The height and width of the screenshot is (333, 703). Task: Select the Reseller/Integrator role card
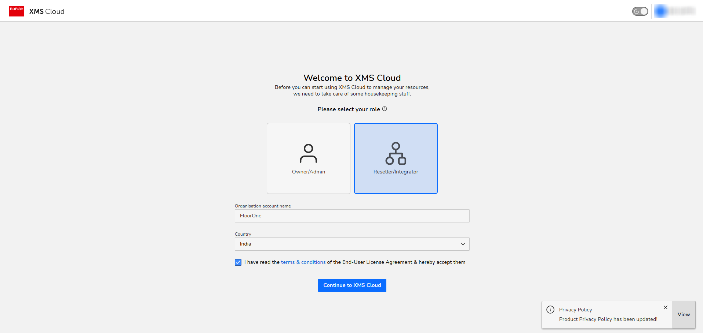pos(396,158)
